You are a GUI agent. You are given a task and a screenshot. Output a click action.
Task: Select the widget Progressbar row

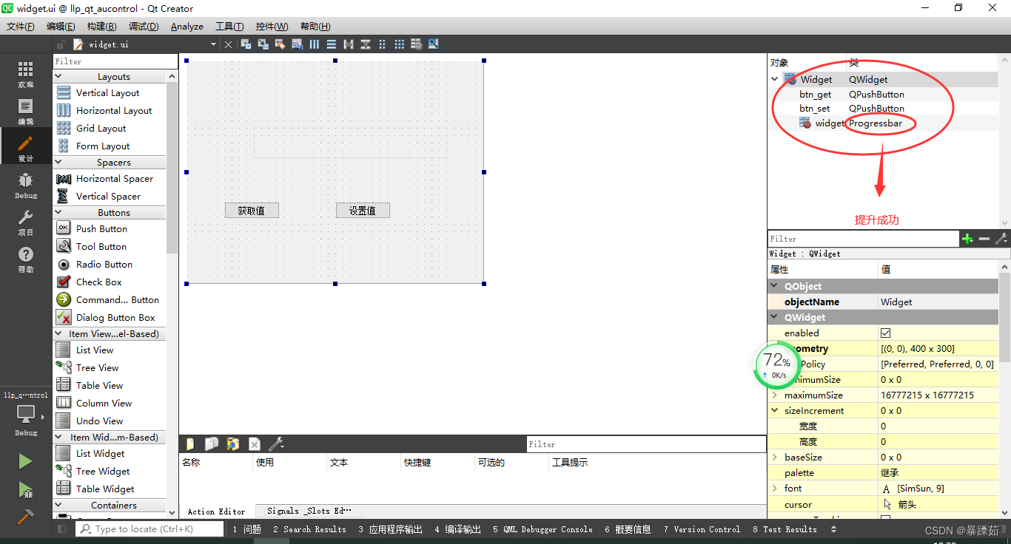point(884,123)
